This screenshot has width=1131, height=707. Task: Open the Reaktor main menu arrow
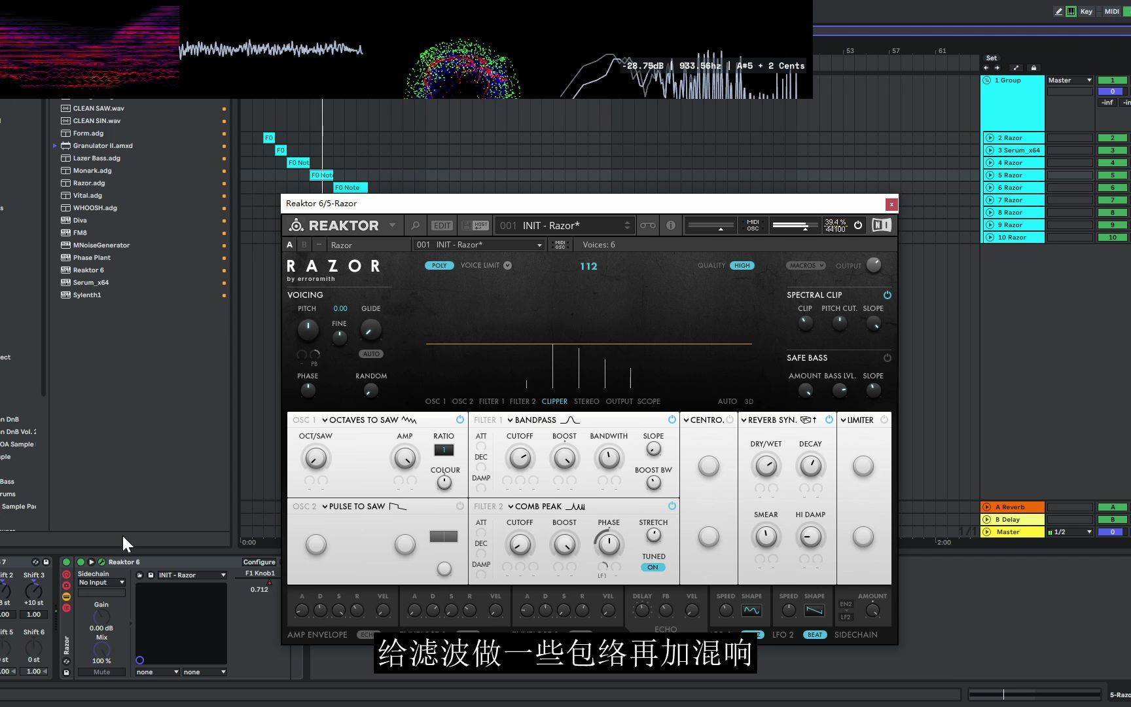tap(392, 225)
